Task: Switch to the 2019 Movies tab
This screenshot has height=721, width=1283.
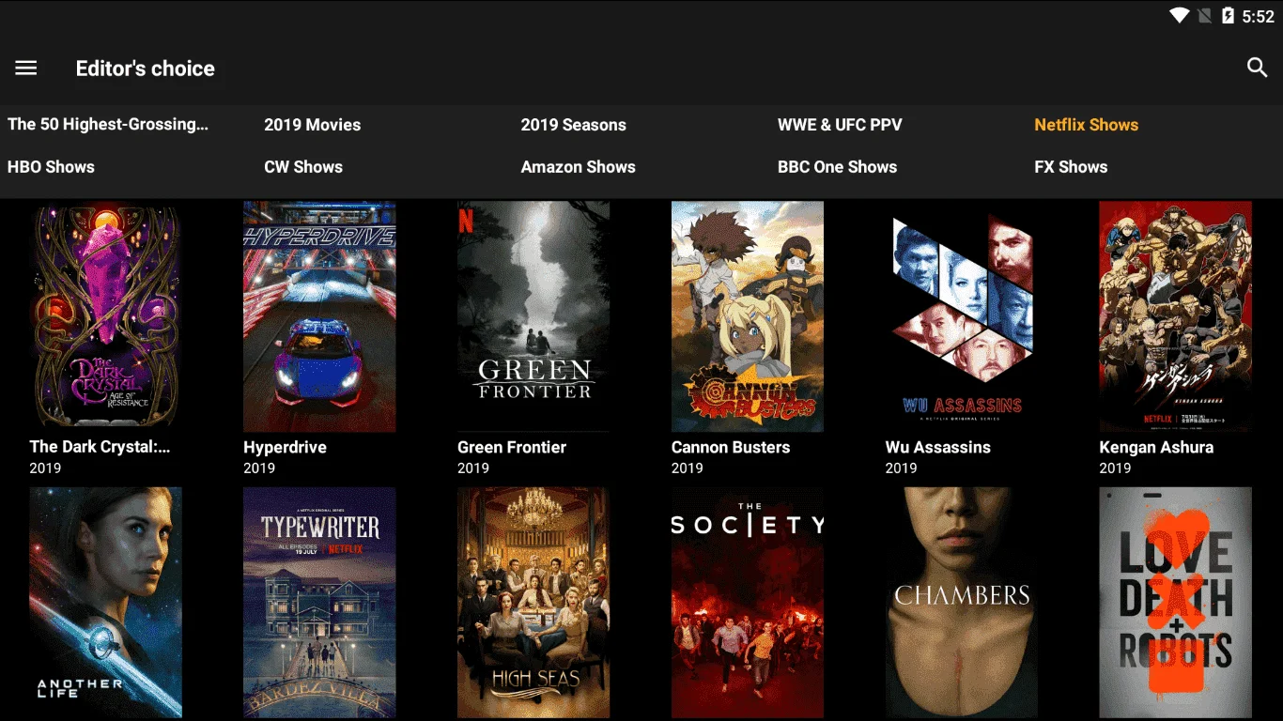Action: (312, 125)
